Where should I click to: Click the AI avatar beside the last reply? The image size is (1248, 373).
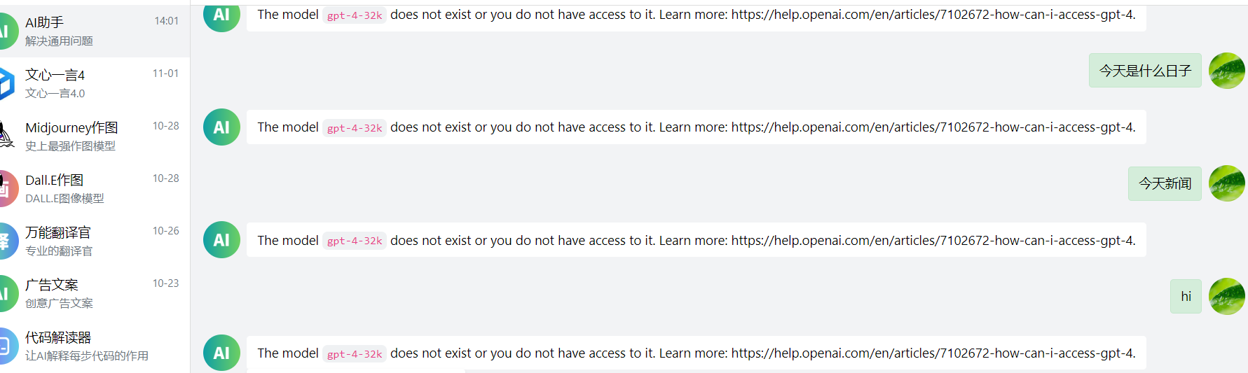221,353
